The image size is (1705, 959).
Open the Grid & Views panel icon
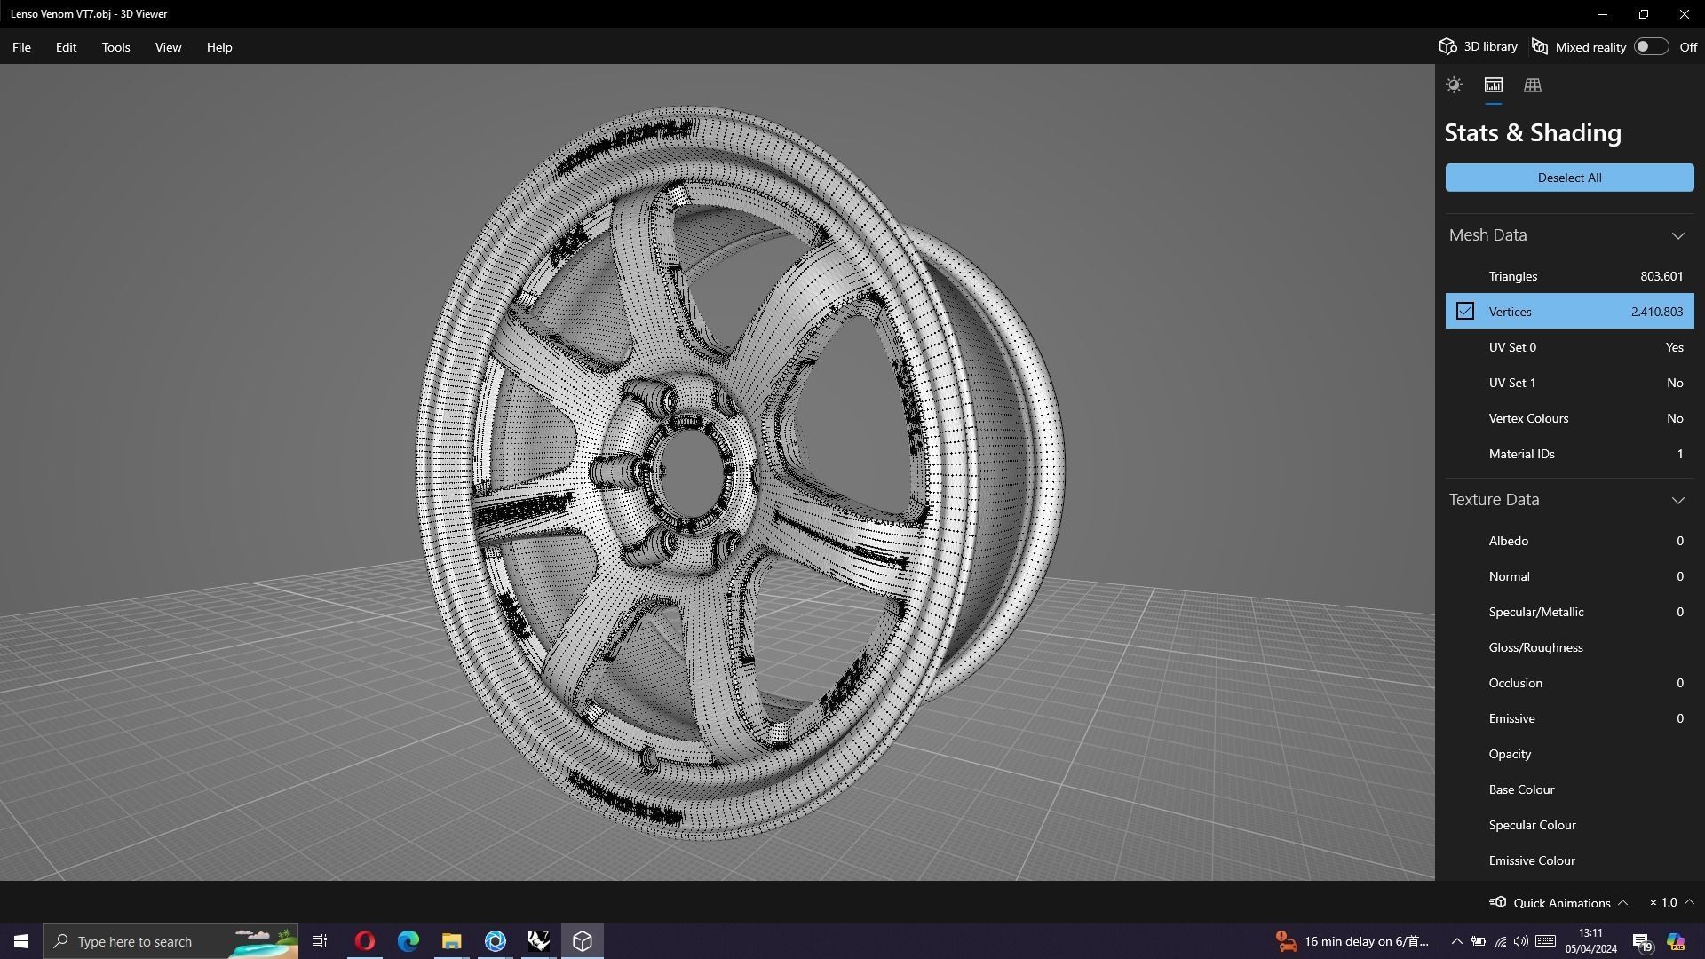pyautogui.click(x=1532, y=85)
